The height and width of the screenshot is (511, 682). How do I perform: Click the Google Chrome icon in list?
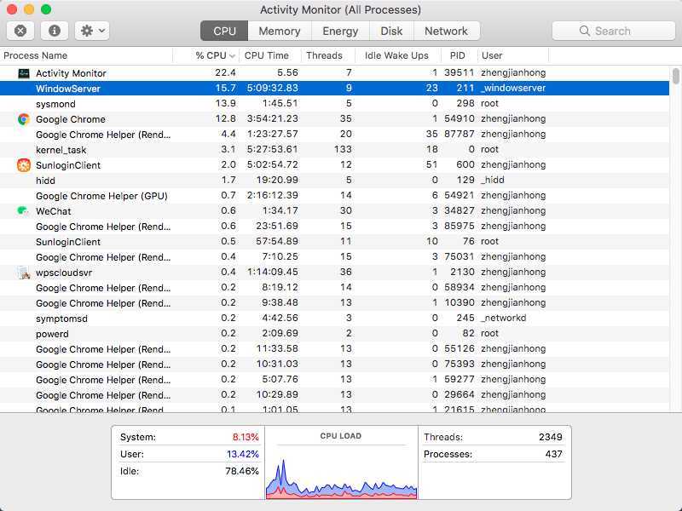pyautogui.click(x=24, y=119)
